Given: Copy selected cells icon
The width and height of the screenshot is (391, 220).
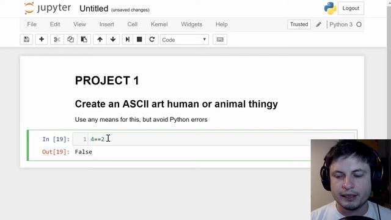Looking at the screenshot, I should 70,39.
